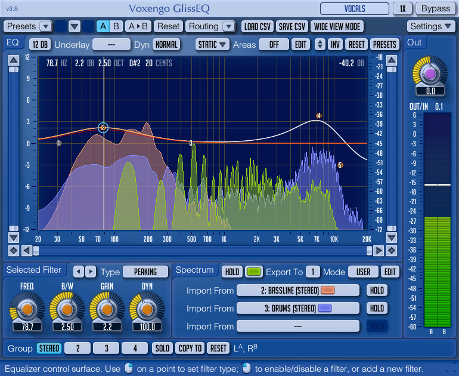459x376 pixels.
Task: Click SAVE CSV button
Action: [x=291, y=26]
